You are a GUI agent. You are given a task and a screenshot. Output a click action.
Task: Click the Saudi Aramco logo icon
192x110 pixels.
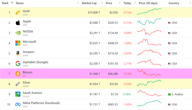pyautogui.click(x=18, y=94)
